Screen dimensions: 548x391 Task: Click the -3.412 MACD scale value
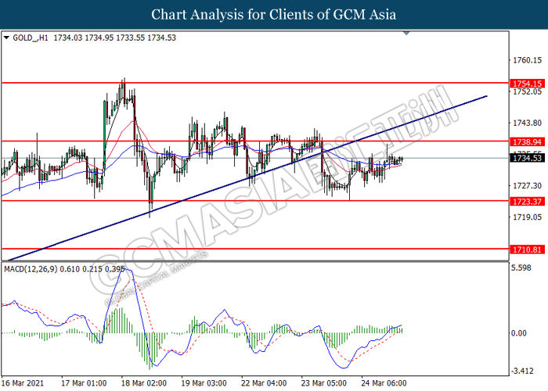[522, 371]
